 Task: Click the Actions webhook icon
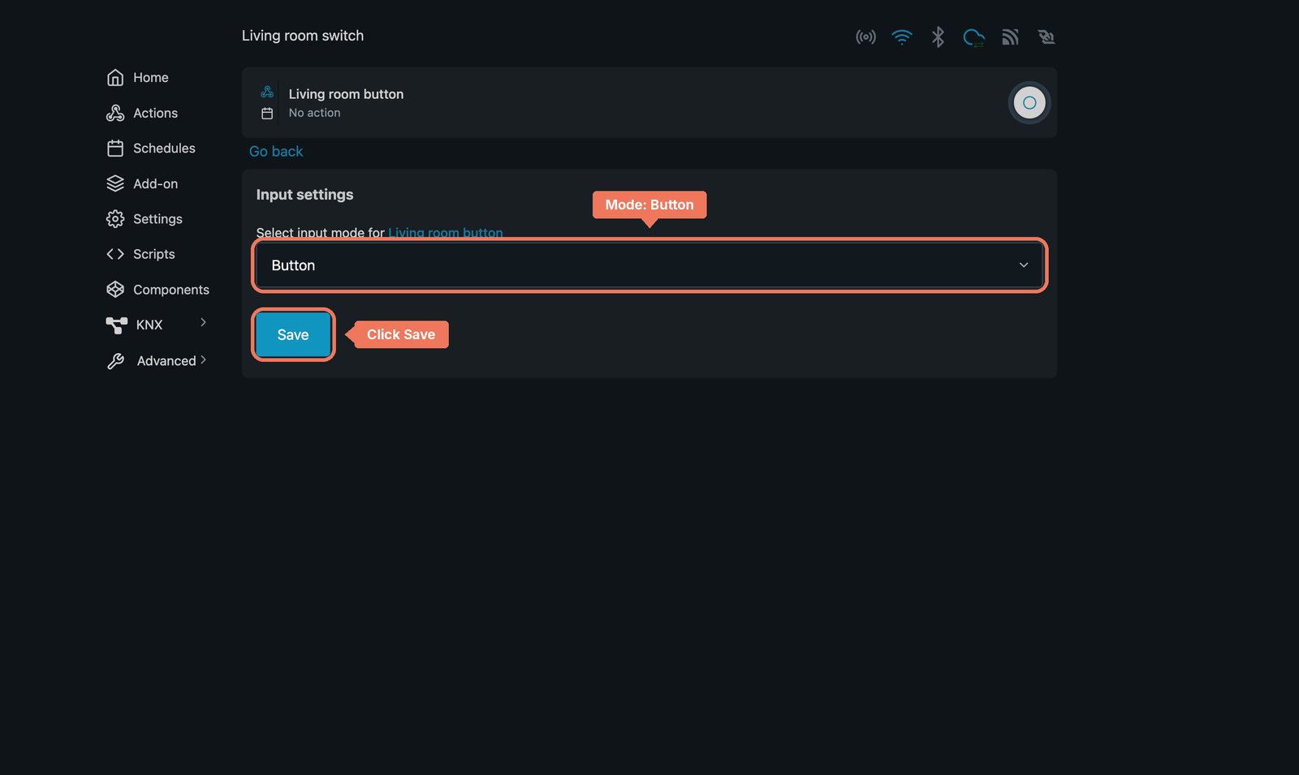(115, 113)
